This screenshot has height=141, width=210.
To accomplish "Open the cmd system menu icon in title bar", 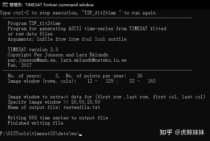I will point(5,5).
